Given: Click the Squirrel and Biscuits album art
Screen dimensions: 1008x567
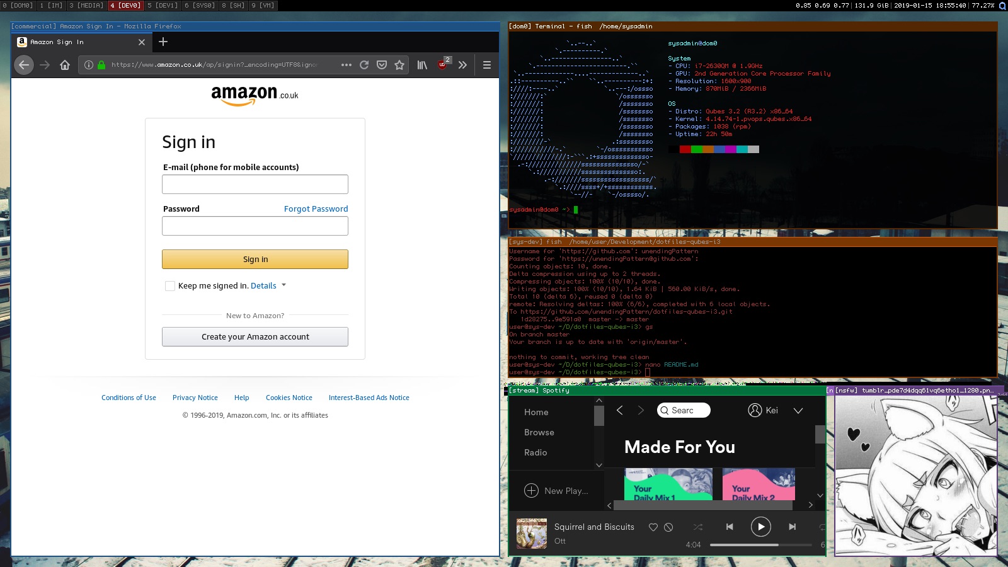Looking at the screenshot, I should 532,534.
